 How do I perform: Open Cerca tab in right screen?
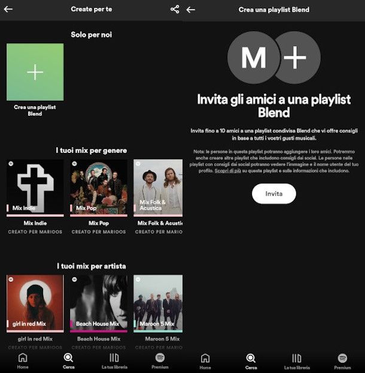coord(251,361)
